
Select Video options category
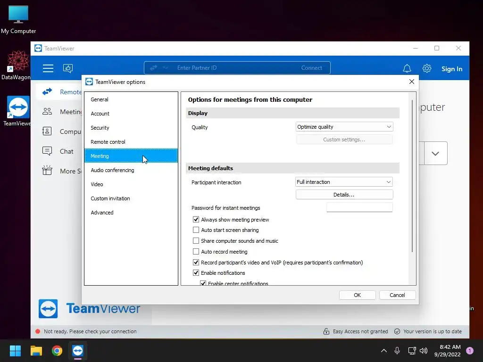tap(131, 184)
